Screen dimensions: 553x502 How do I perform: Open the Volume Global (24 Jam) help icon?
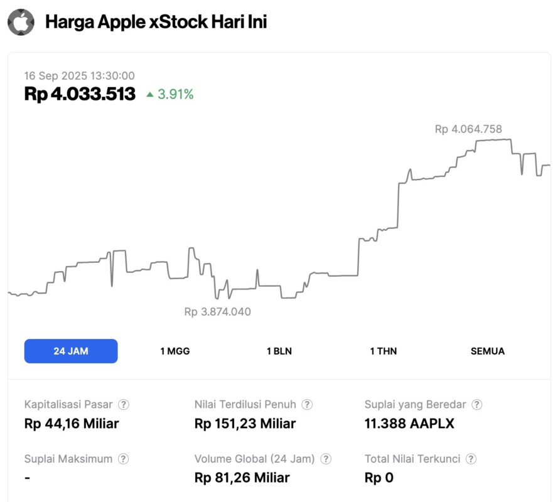325,459
